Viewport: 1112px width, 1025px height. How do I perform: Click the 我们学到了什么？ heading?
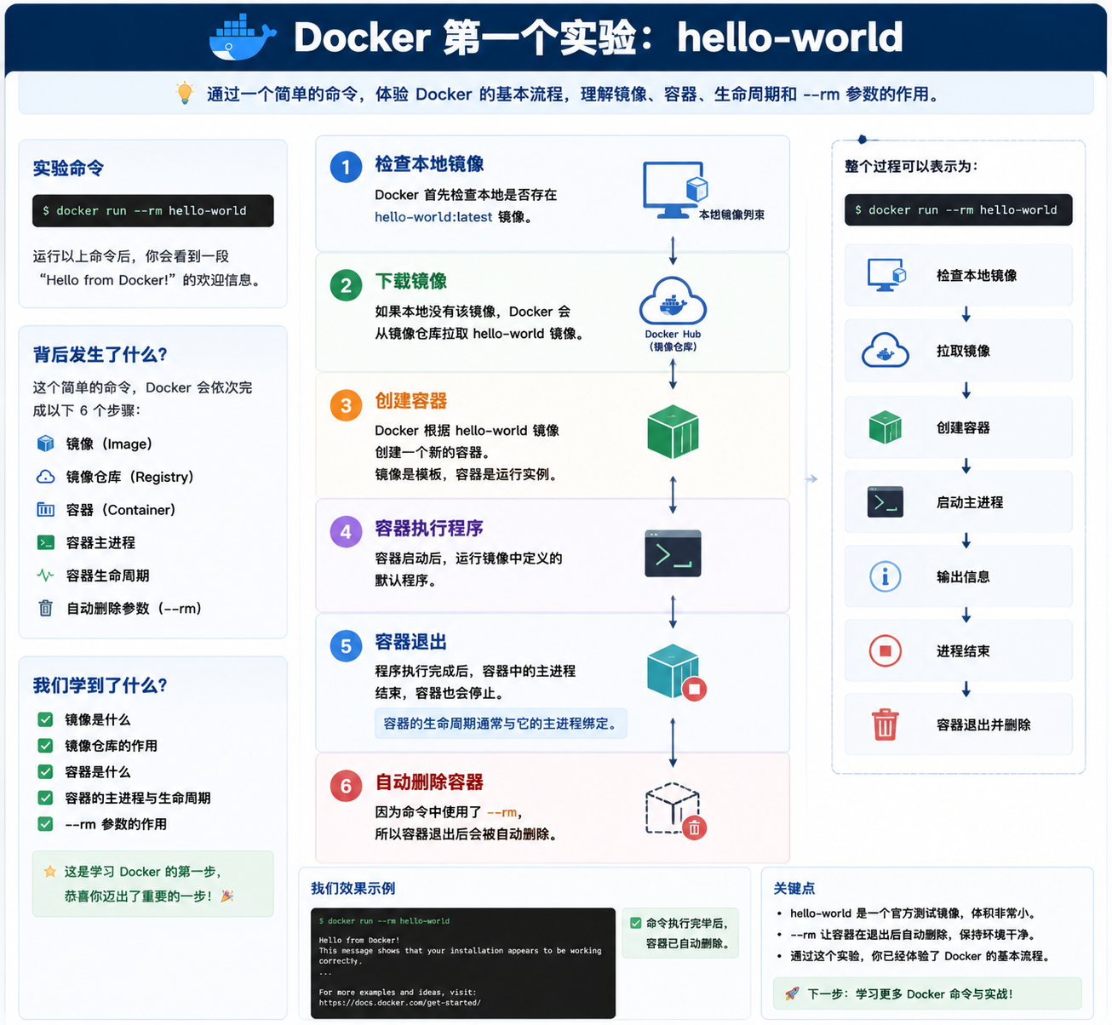(100, 685)
